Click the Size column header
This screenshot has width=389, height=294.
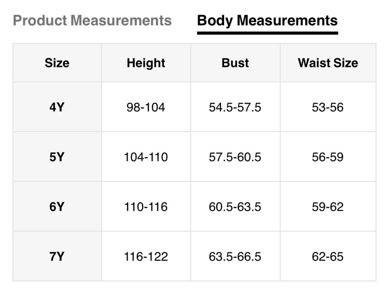[x=57, y=63]
